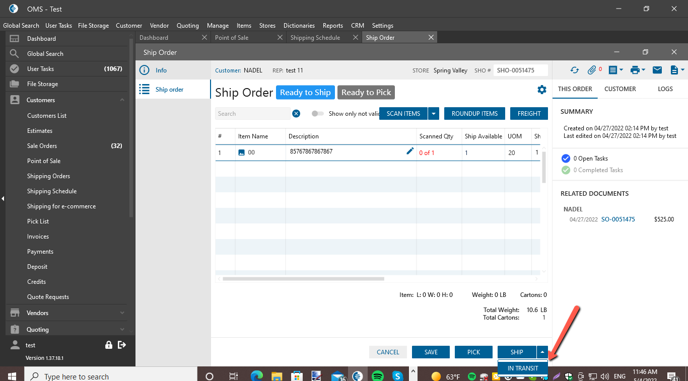The width and height of the screenshot is (688, 381).
Task: Clear the search field with X icon
Action: coord(296,114)
